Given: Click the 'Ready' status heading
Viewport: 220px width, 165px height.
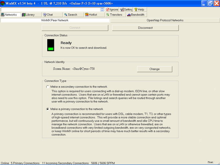Looking at the screenshot, I should [x=66, y=43].
